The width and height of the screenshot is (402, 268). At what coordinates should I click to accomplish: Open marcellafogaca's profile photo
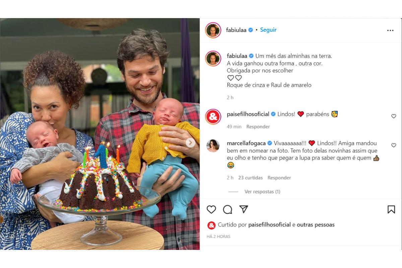coord(213,146)
